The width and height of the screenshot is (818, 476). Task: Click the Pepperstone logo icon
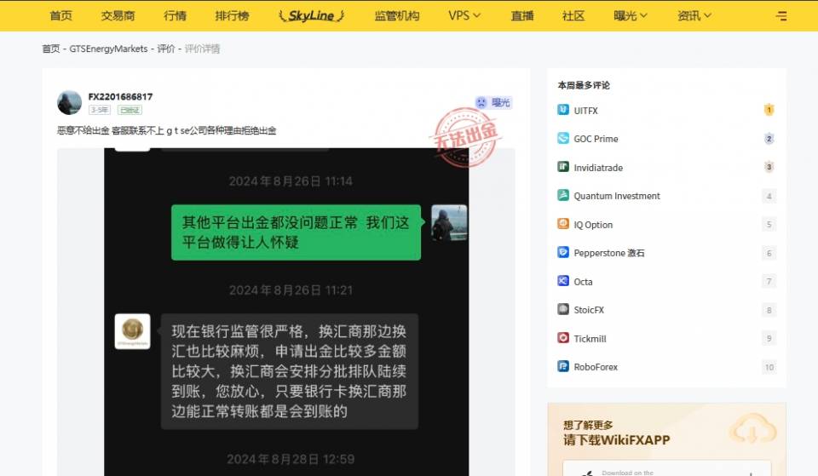(x=563, y=252)
